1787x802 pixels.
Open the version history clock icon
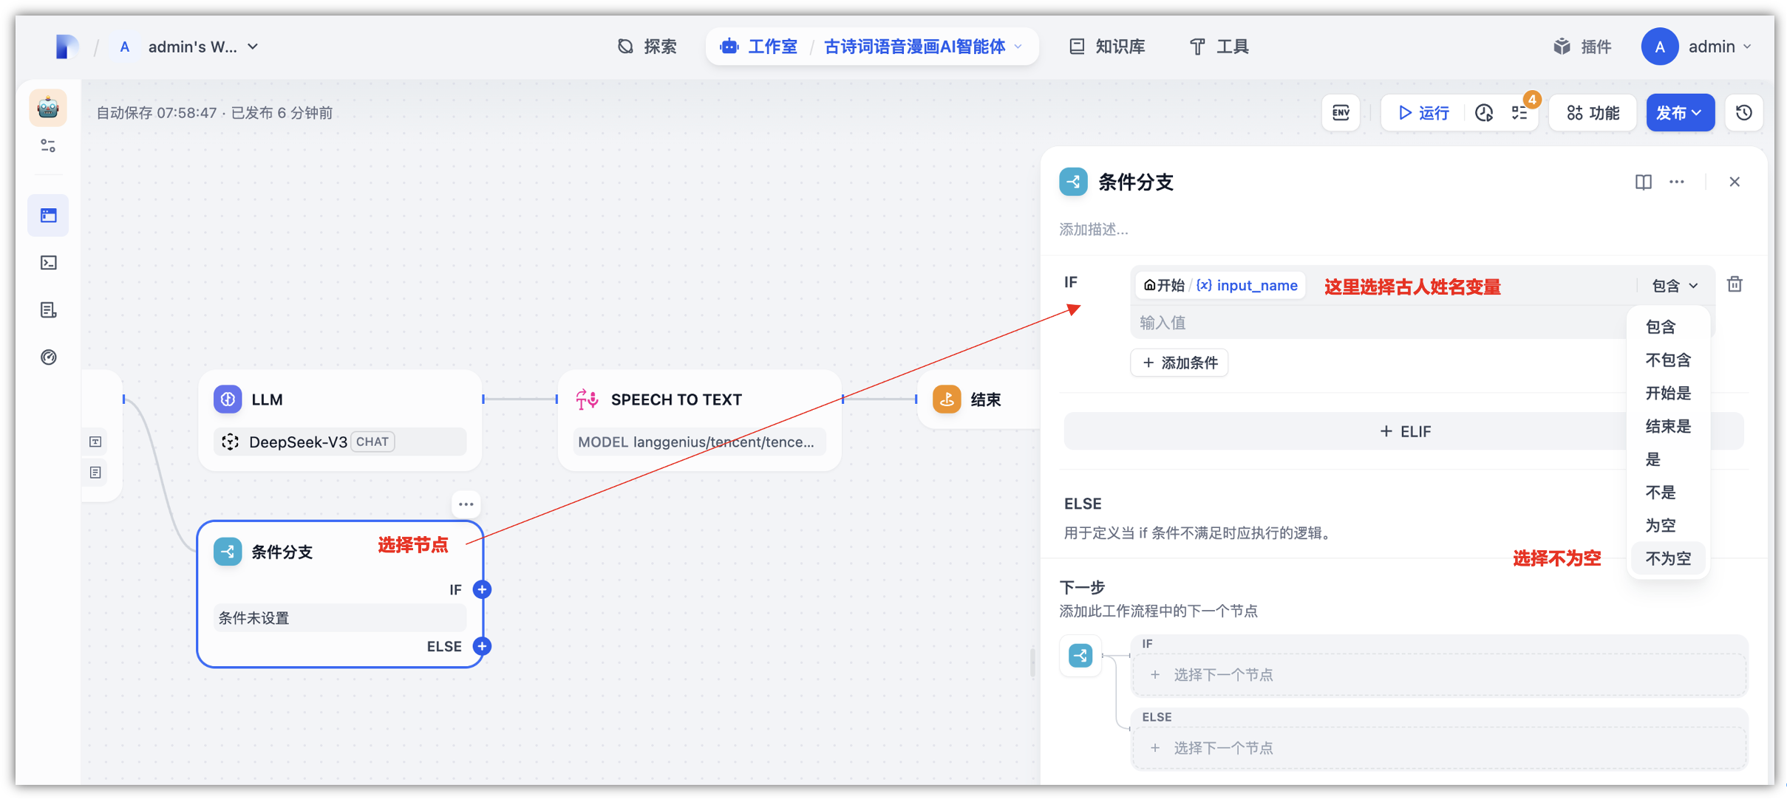tap(1744, 113)
